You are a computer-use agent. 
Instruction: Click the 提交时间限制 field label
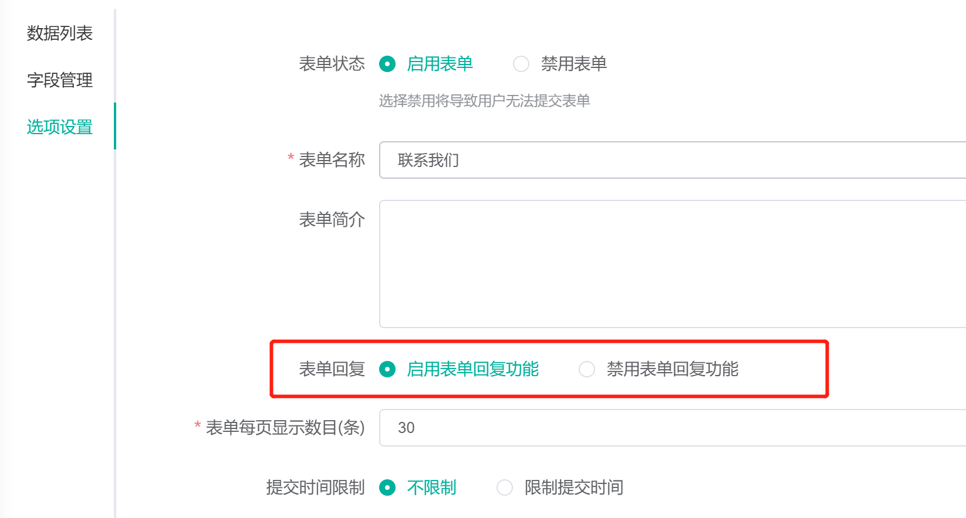tap(315, 488)
